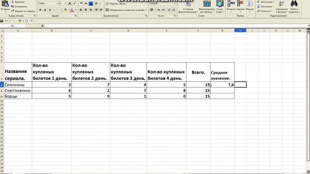310x174 pixels.
Task: Toggle italic formatting (К)
Action: (45, 10)
